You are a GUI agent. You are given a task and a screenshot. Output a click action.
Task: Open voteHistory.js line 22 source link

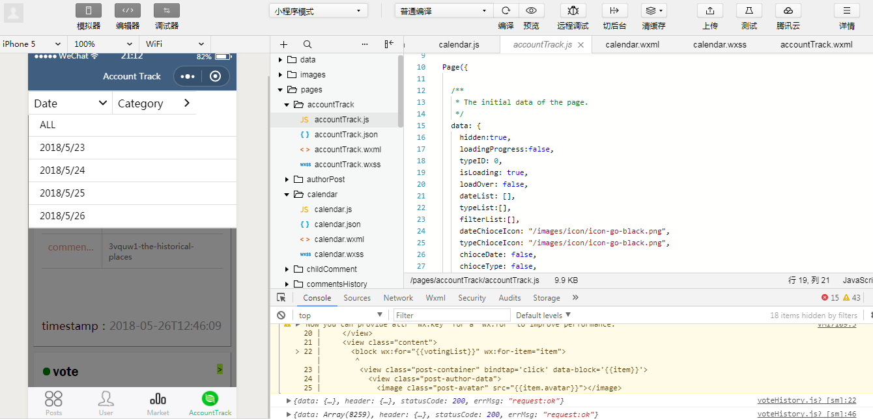coord(807,401)
